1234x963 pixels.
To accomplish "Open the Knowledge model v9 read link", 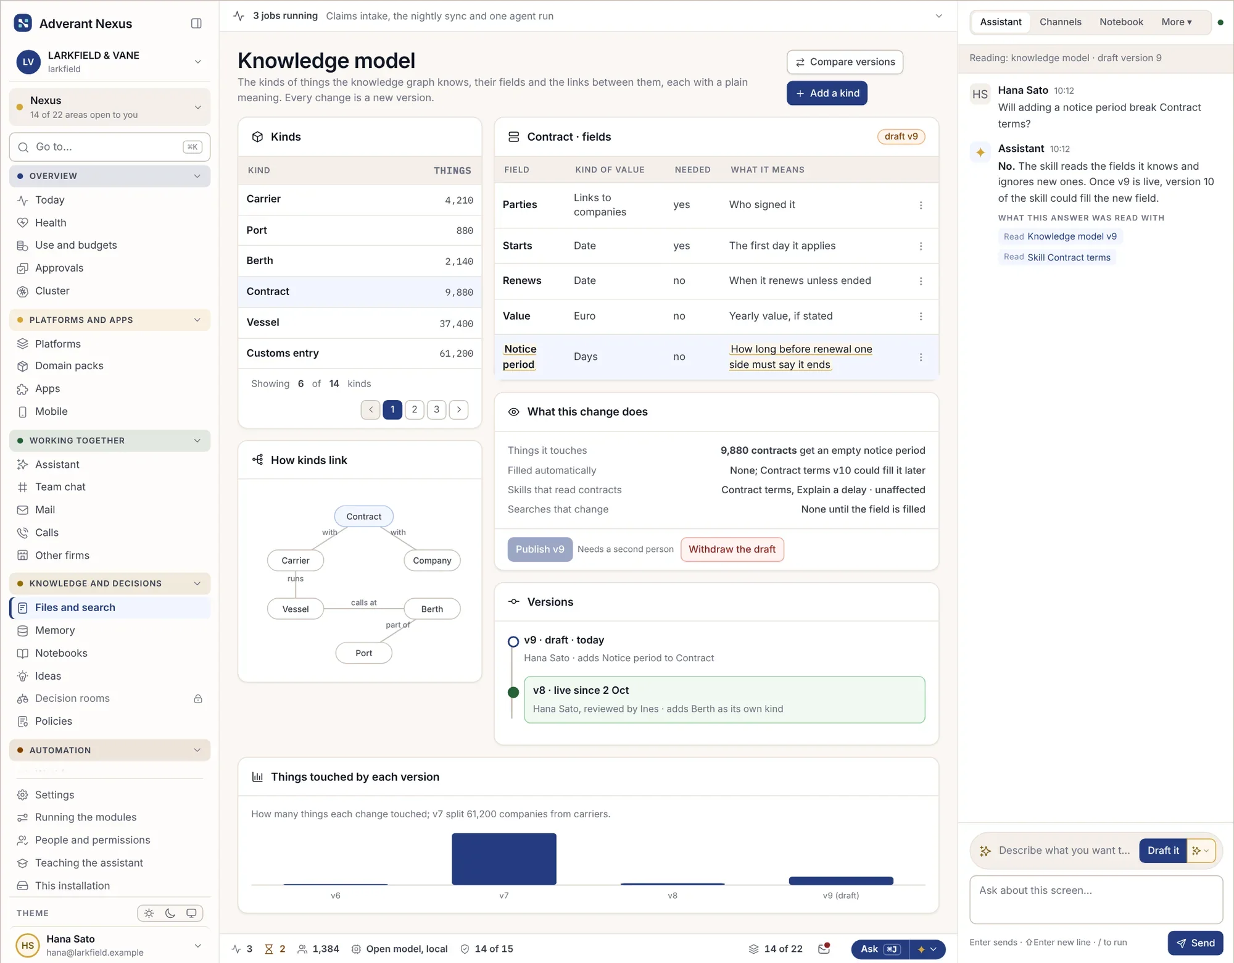I will [1060, 236].
